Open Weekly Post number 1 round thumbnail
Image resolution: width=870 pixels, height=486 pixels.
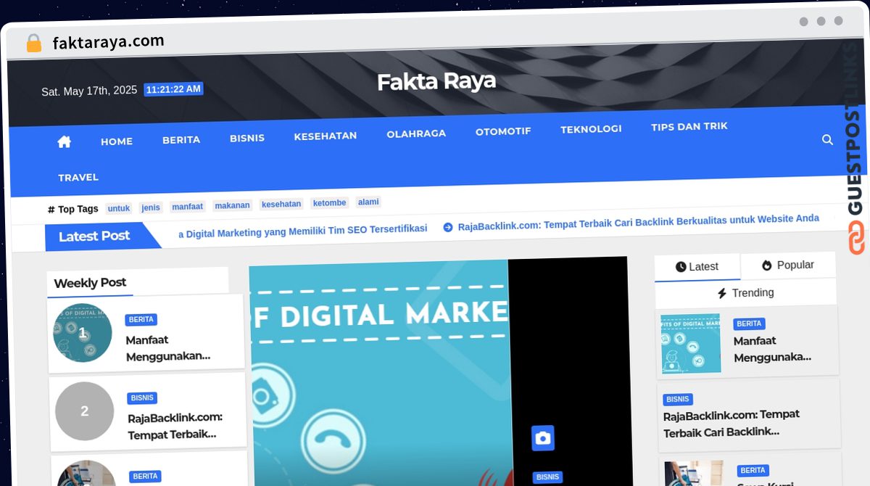click(83, 333)
